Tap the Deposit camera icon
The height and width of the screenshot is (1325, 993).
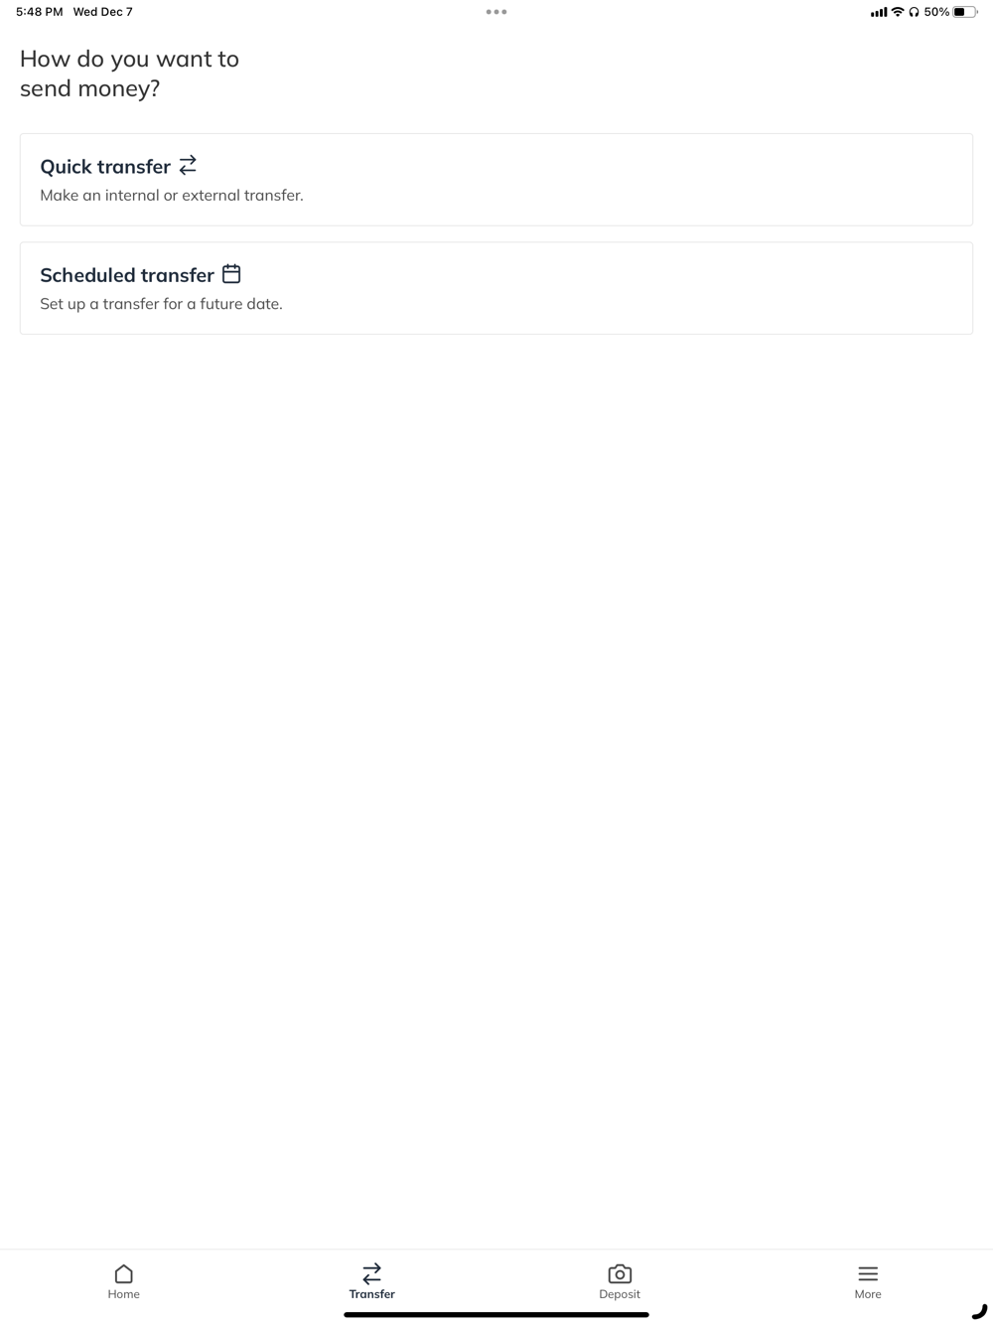pyautogui.click(x=620, y=1273)
